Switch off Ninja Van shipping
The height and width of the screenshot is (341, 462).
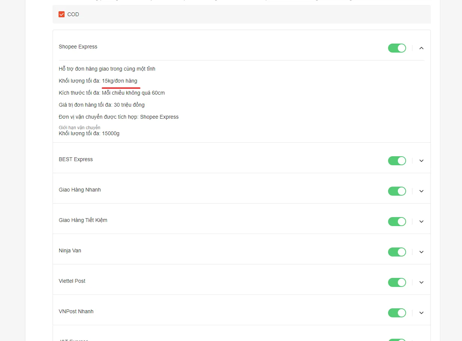tap(397, 252)
